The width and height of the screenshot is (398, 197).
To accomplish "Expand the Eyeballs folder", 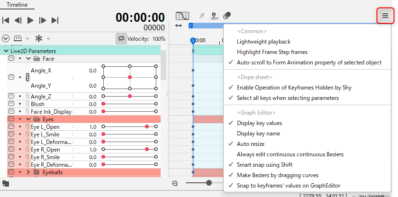I will (x=28, y=172).
